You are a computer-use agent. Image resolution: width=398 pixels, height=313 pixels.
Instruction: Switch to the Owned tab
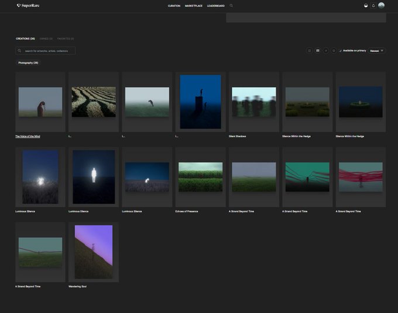point(46,39)
